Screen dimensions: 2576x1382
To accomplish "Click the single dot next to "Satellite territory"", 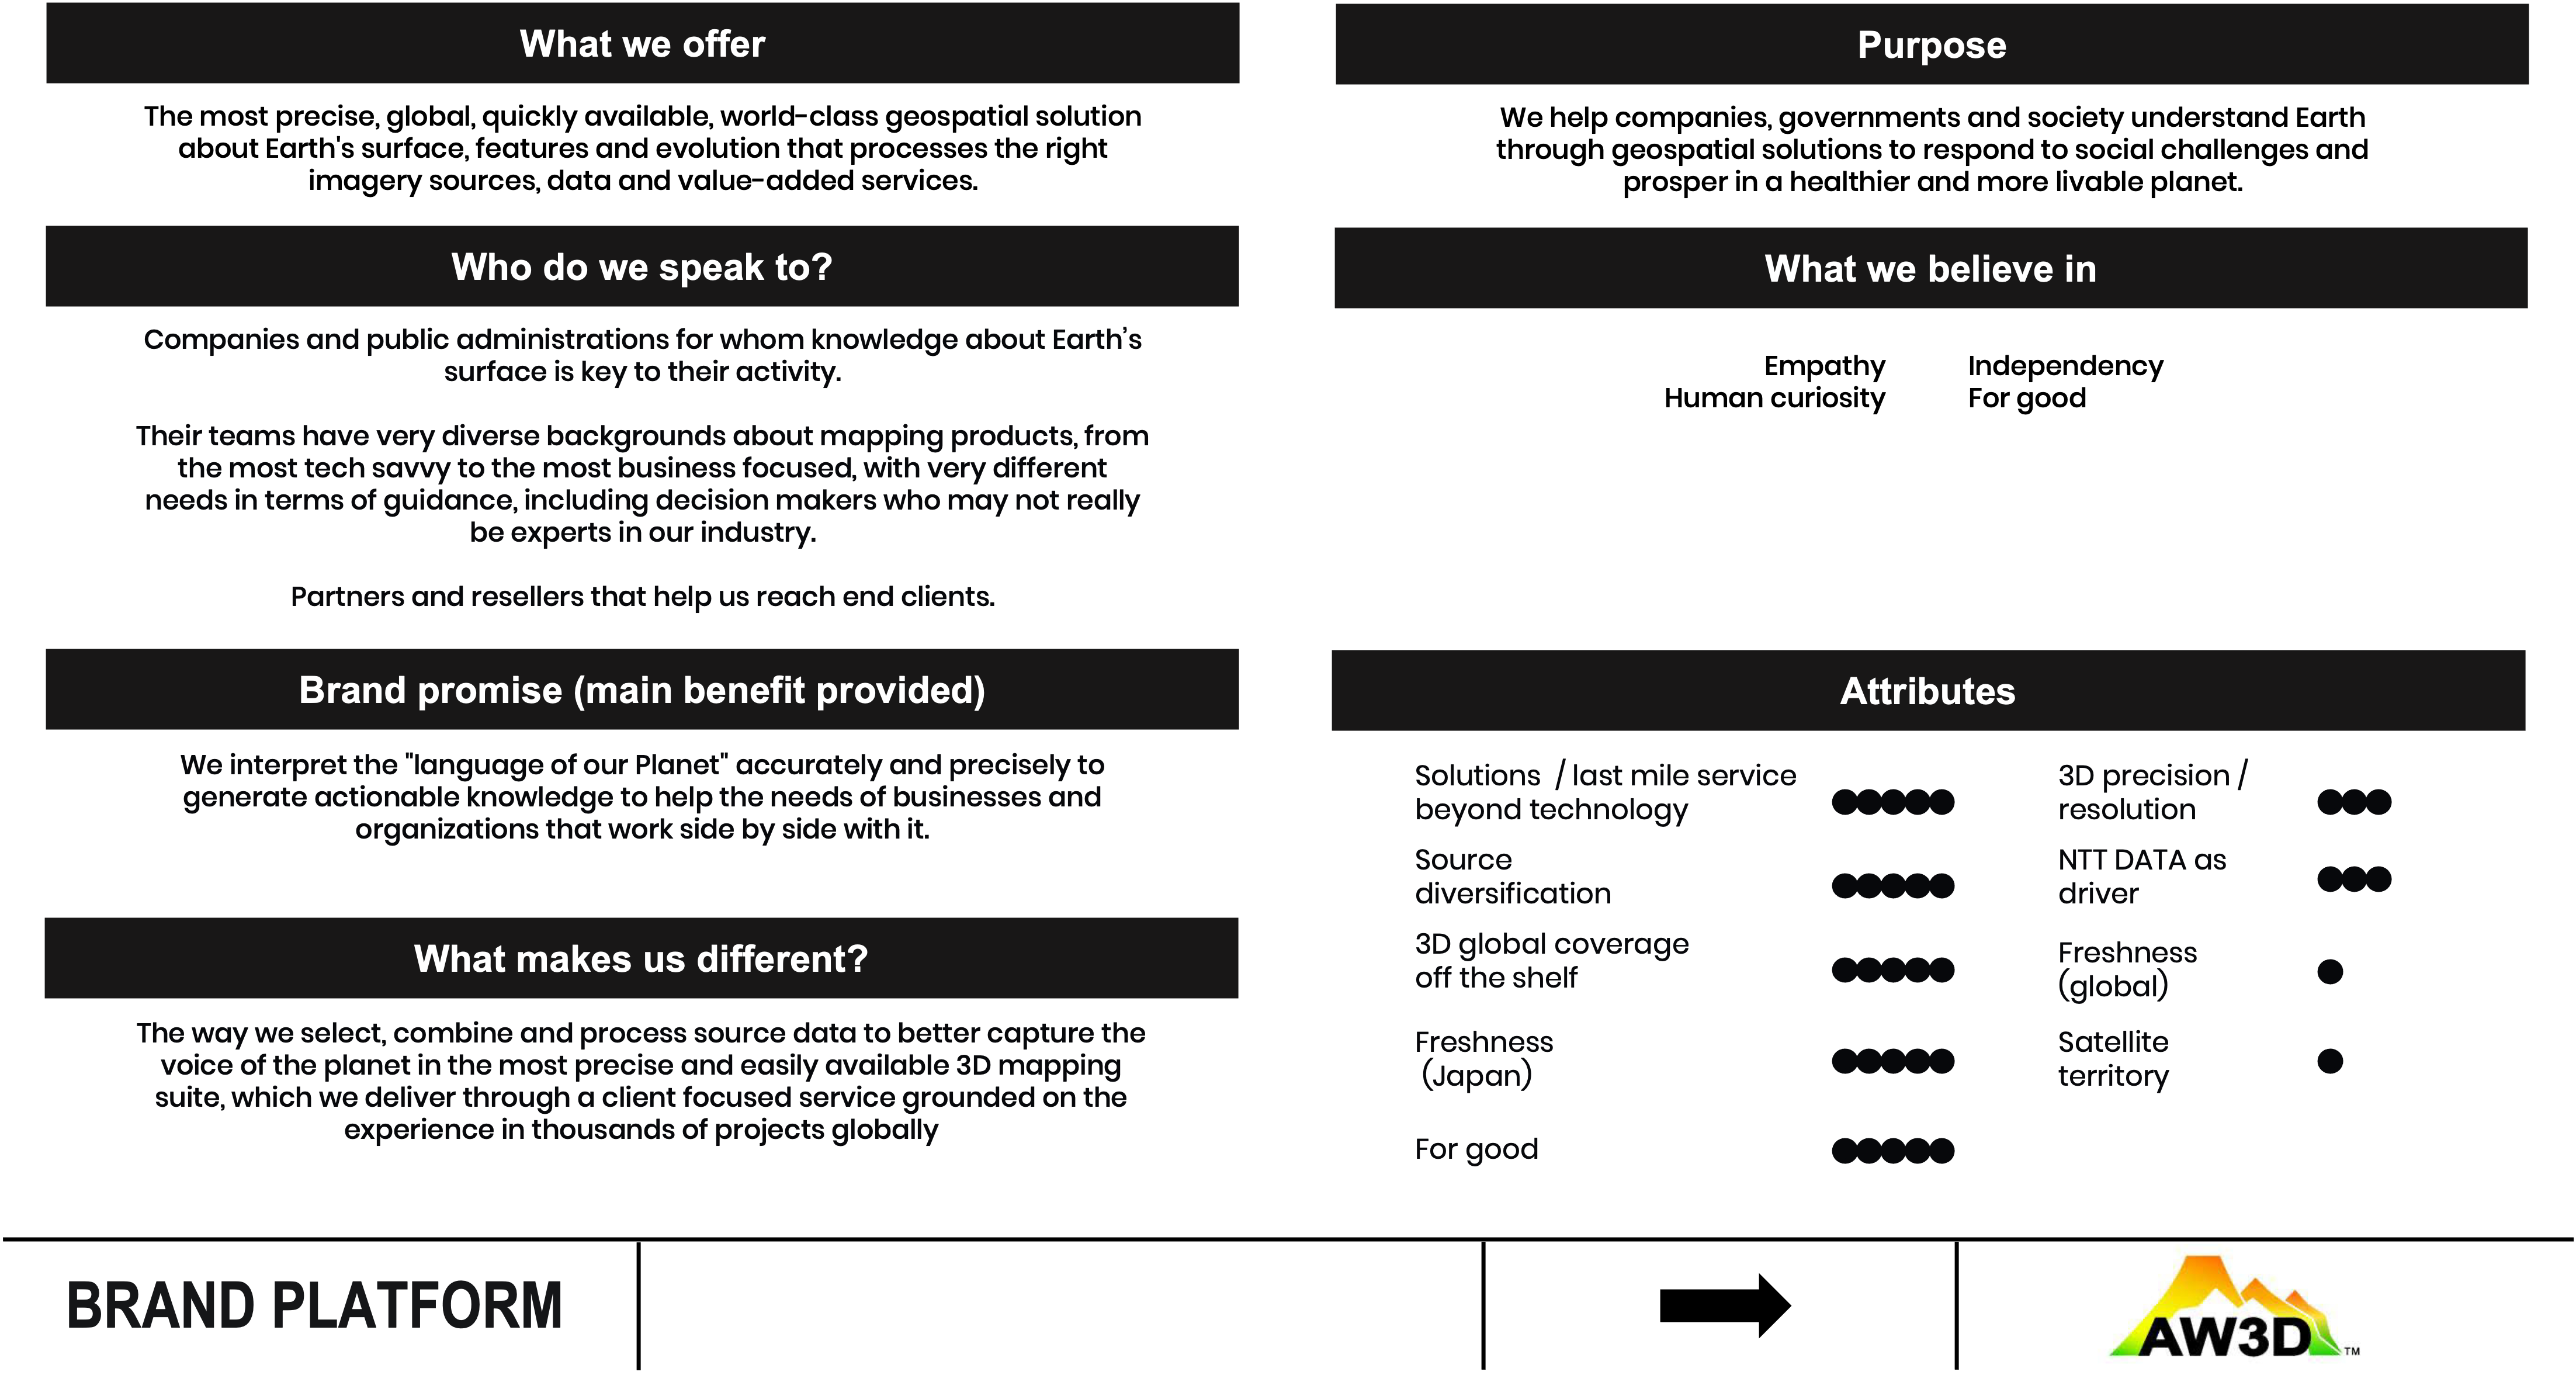I will pos(2330,1061).
